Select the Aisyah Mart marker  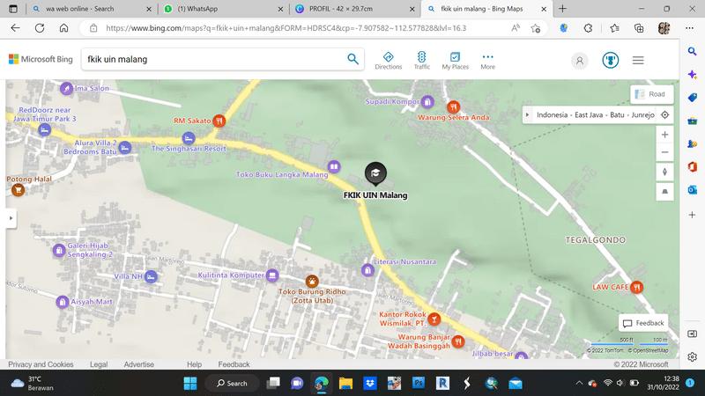pos(62,302)
